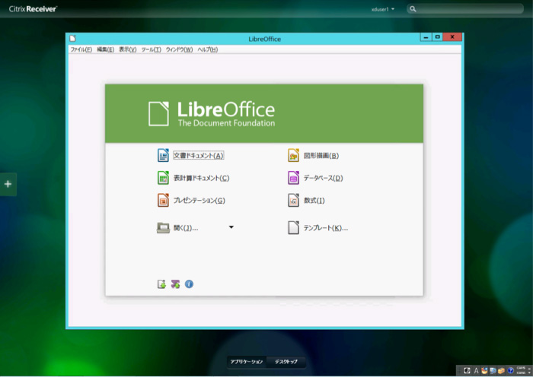533x377 pixels.
Task: Click the 図形描画 drawing icon
Action: point(293,156)
